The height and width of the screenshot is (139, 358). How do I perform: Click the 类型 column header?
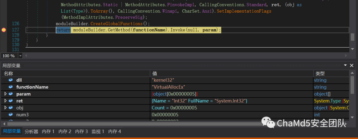331,73
